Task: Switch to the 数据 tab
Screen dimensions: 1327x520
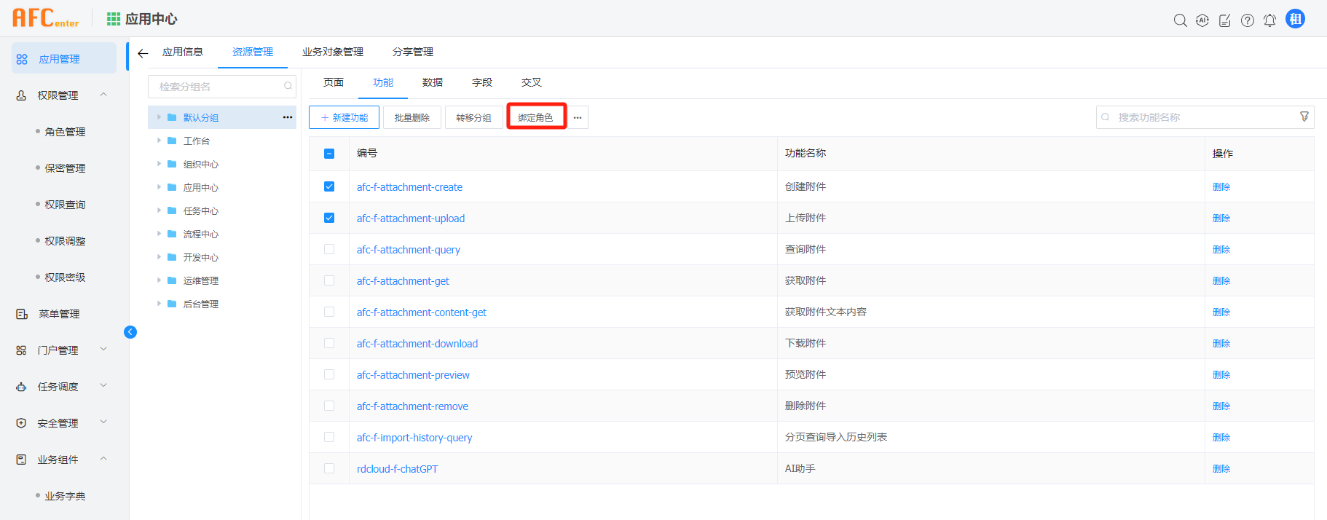Action: (x=432, y=82)
